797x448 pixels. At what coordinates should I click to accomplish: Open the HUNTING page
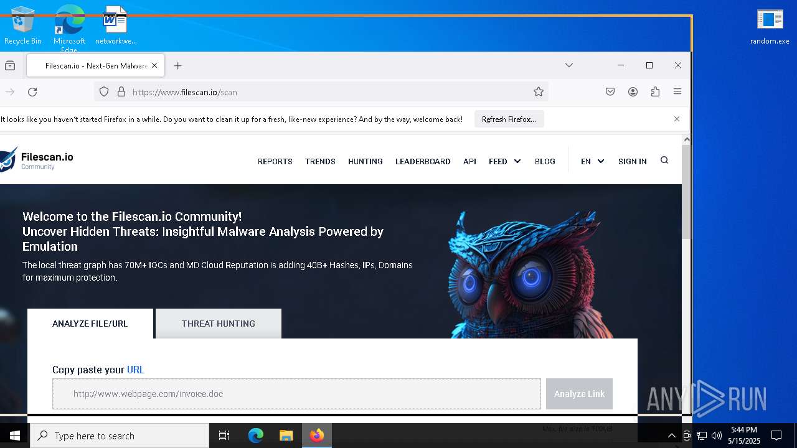click(x=365, y=161)
